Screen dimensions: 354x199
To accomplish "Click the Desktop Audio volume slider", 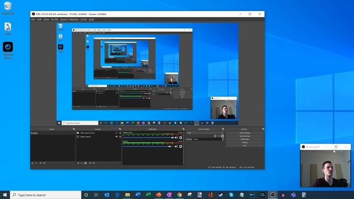I will (x=149, y=138).
